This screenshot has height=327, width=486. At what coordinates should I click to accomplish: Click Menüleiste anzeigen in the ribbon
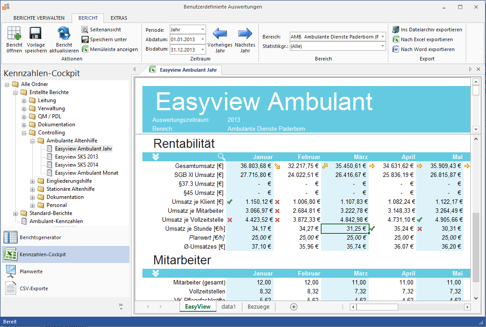(113, 49)
